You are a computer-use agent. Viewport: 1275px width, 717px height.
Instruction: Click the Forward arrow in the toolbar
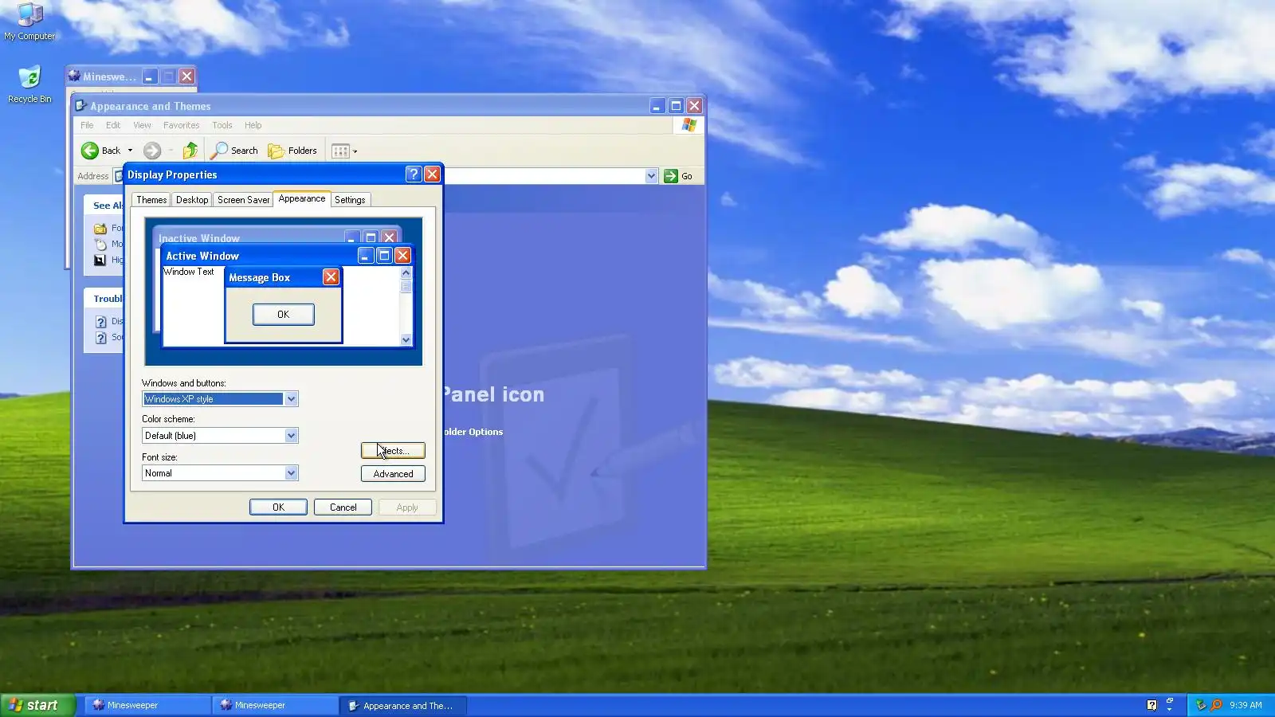pos(152,151)
